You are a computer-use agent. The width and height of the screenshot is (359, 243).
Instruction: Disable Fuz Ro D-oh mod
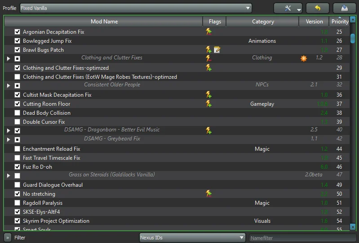tap(17, 166)
